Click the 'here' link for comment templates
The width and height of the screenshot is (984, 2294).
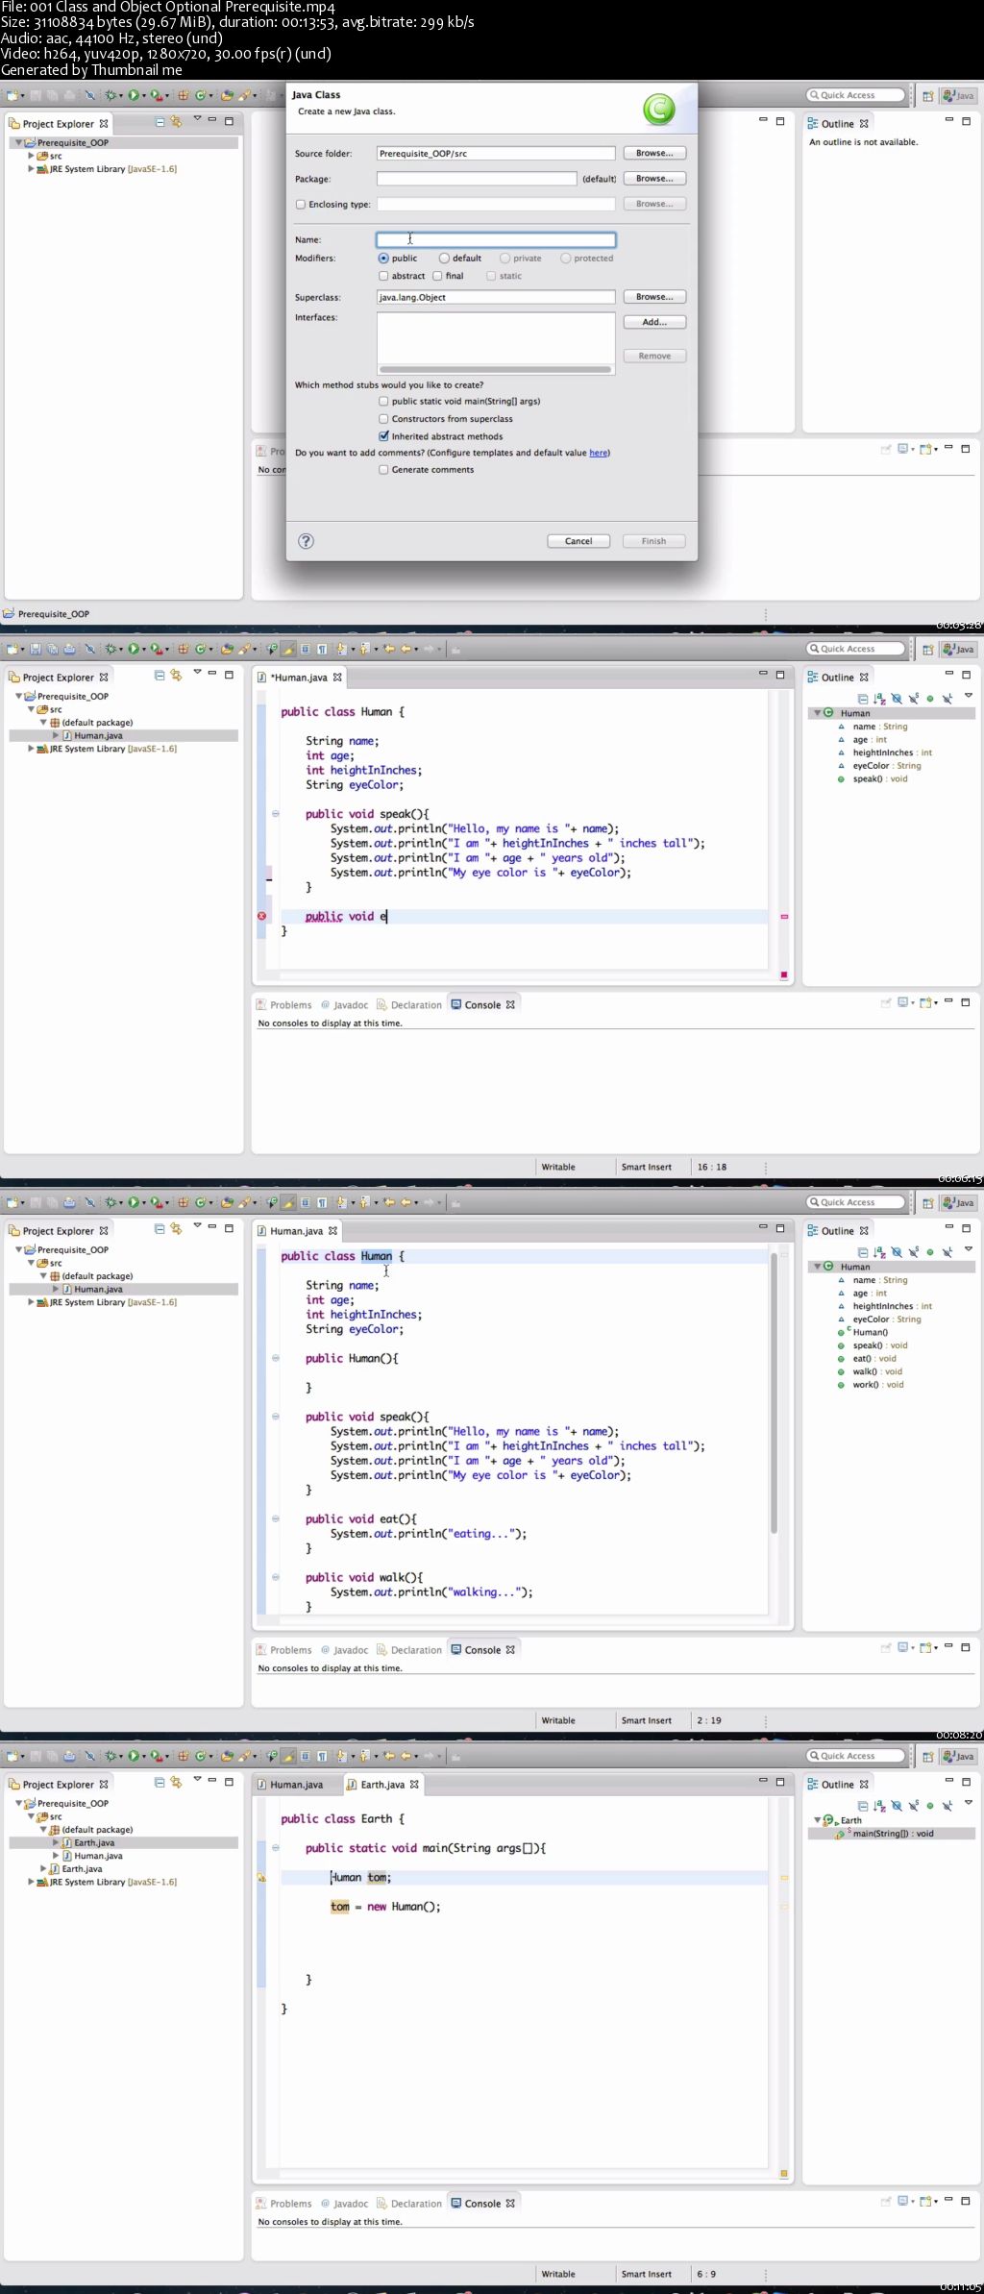point(599,453)
